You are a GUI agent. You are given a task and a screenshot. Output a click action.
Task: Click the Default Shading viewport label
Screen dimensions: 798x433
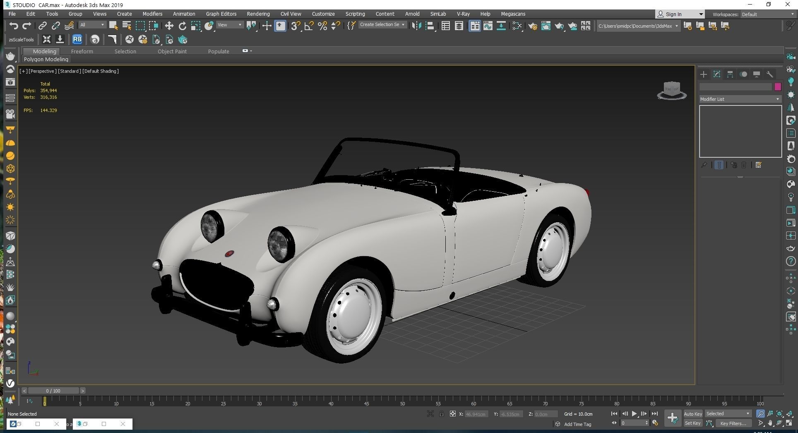101,71
